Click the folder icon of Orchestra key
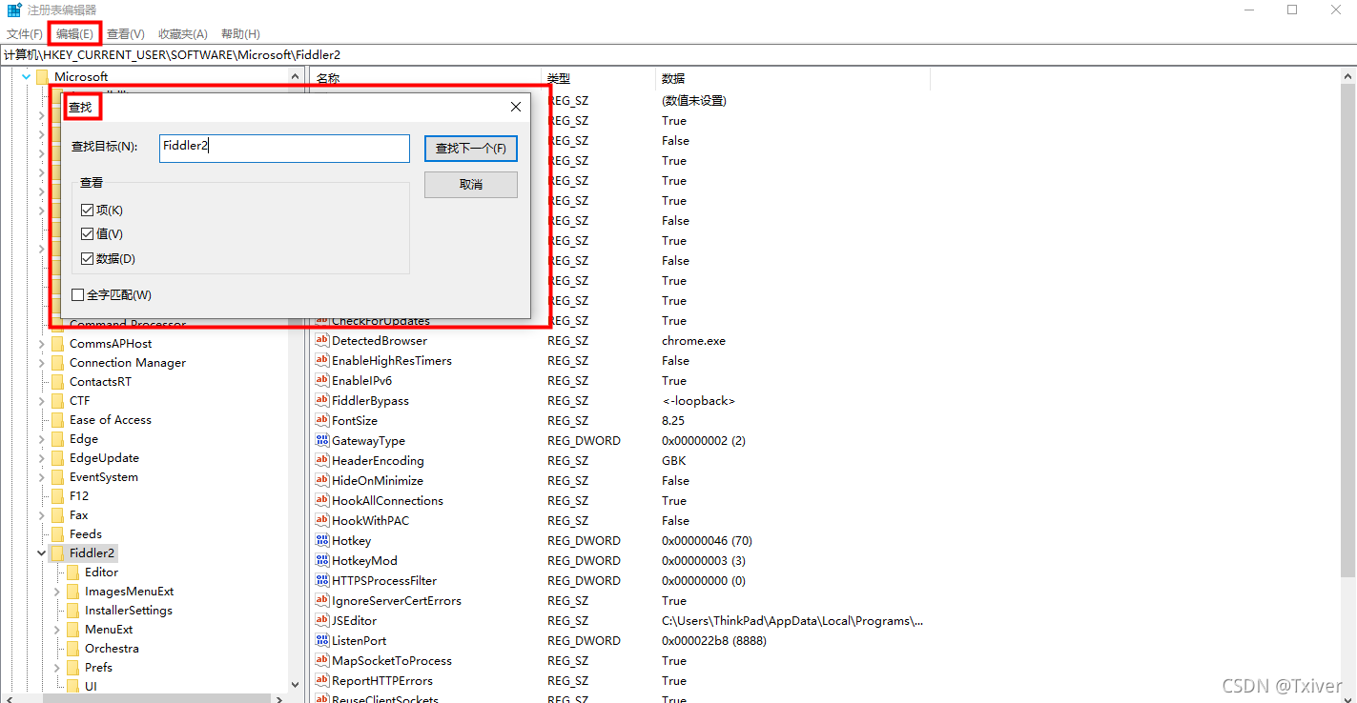This screenshot has height=703, width=1357. click(x=72, y=648)
